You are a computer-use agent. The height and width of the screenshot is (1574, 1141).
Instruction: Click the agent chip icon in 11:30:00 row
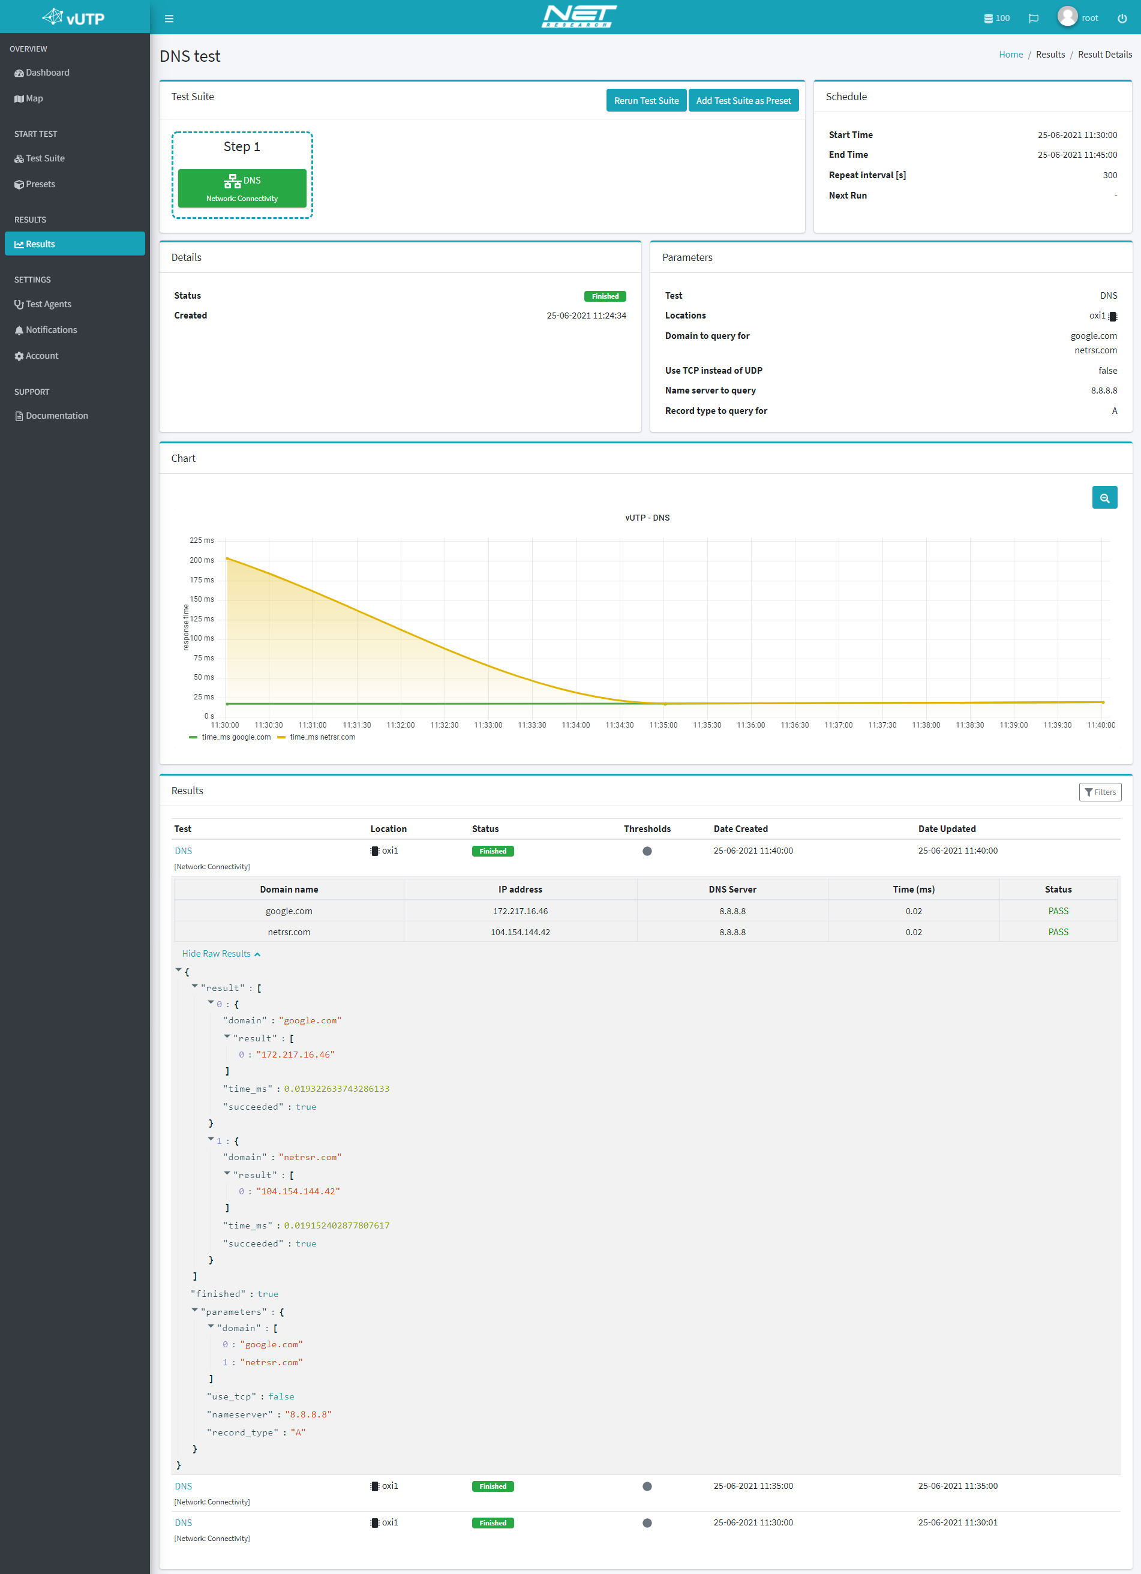click(375, 1522)
